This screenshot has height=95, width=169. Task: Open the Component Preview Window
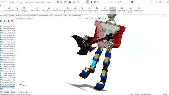pyautogui.click(x=24, y=10)
